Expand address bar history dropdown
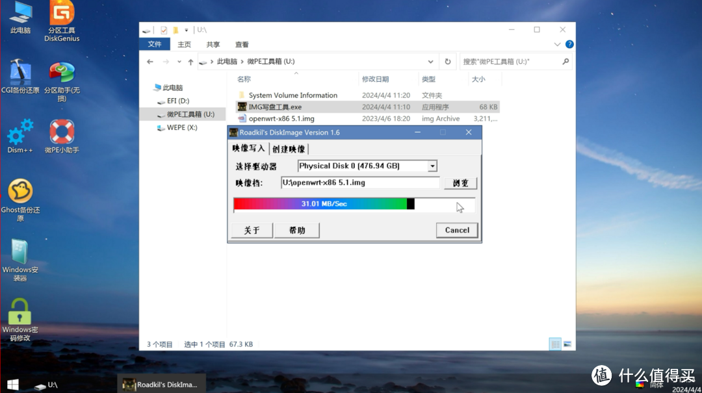The height and width of the screenshot is (393, 702). [430, 62]
